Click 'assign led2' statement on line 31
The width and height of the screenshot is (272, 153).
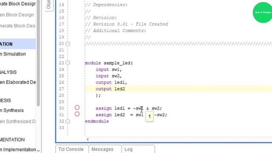tap(131, 115)
